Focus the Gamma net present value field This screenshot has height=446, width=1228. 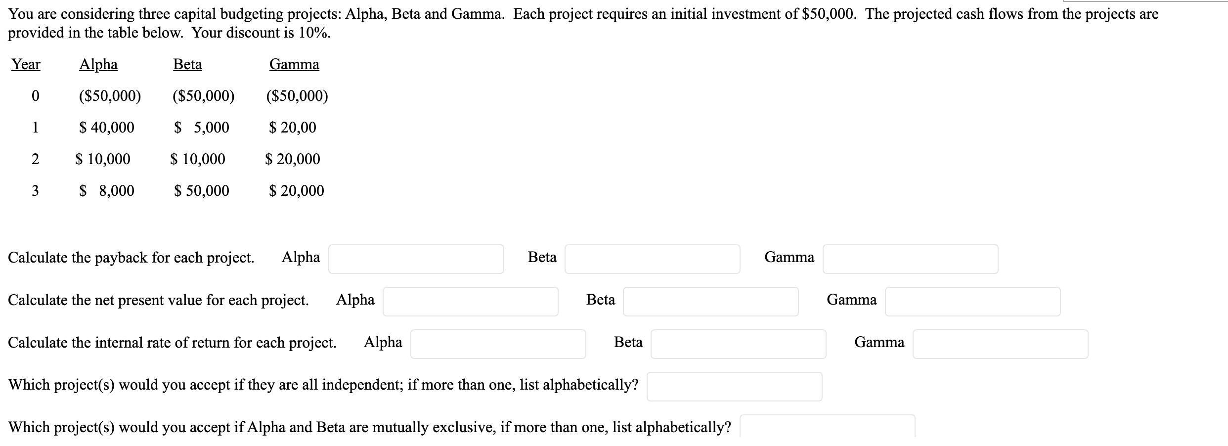(x=972, y=301)
